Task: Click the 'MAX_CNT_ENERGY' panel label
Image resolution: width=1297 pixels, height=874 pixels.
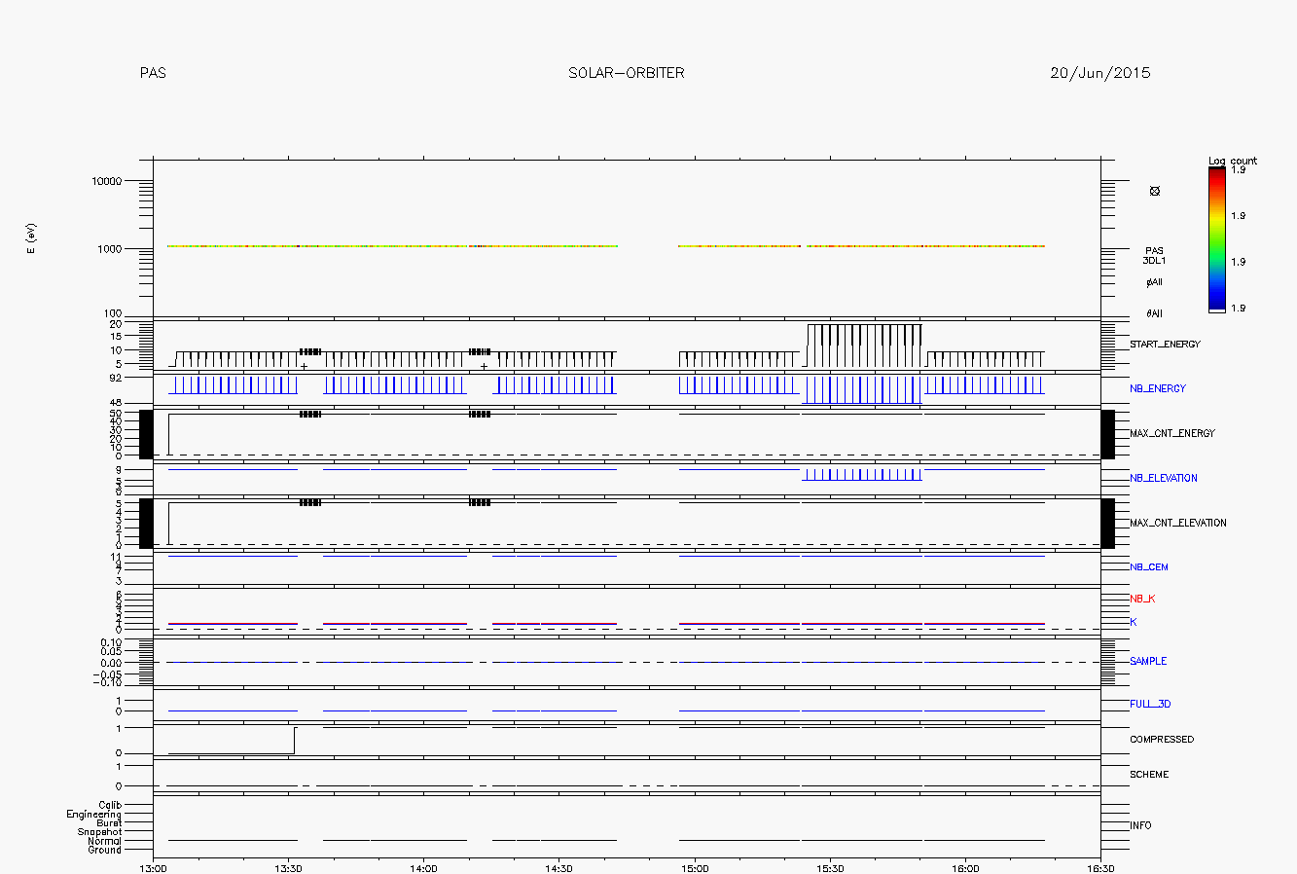Action: pos(1172,433)
